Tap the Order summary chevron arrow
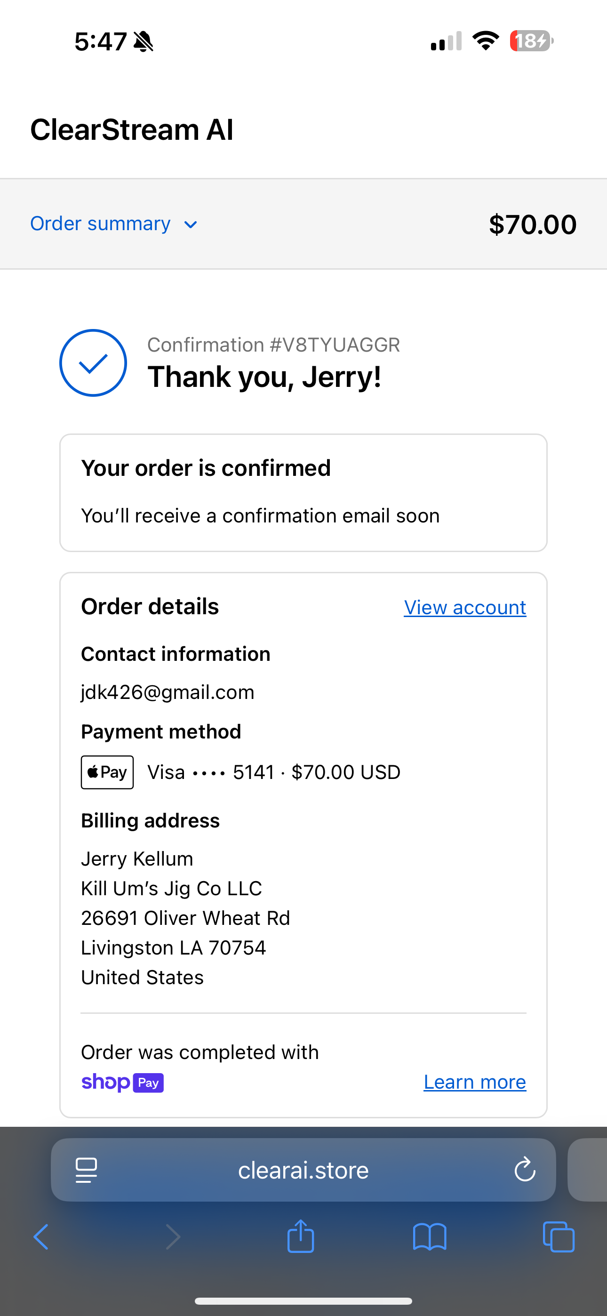This screenshot has height=1316, width=607. tap(191, 225)
